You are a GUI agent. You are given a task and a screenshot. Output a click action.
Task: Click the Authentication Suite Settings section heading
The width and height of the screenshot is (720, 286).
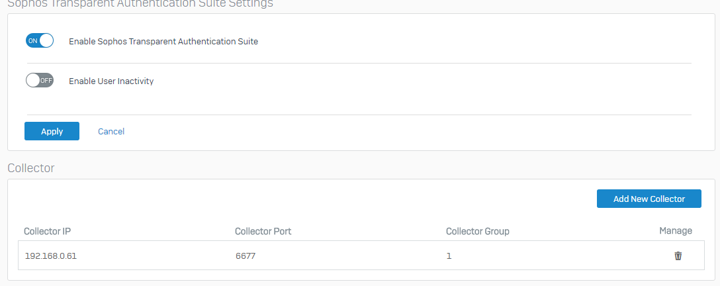click(x=140, y=3)
